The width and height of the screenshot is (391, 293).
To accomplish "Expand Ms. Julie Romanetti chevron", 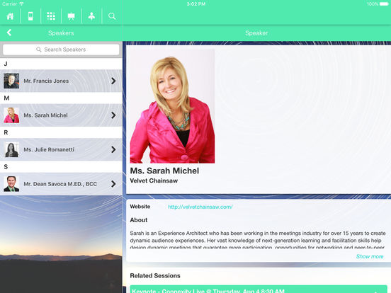I will tap(113, 149).
